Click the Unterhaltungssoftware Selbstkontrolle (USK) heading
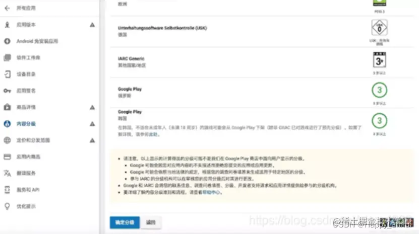The image size is (419, 234). [x=162, y=28]
